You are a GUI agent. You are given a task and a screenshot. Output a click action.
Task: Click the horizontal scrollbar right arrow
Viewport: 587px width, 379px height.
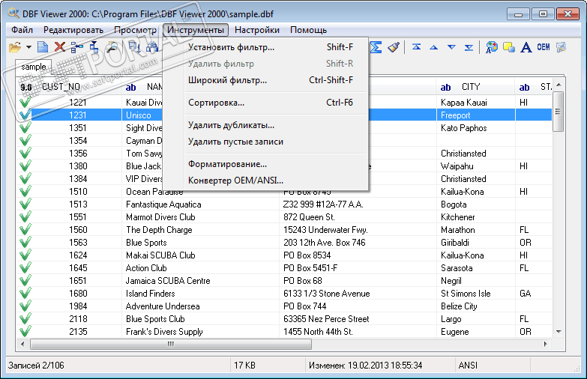click(546, 344)
